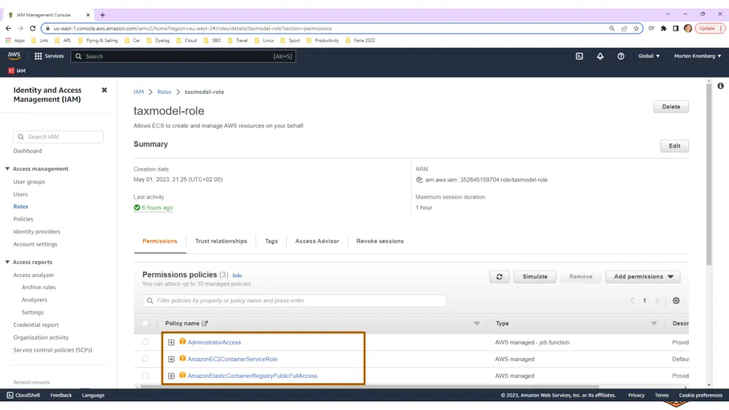Open policy table preferences gear
This screenshot has height=410, width=729.
676,301
